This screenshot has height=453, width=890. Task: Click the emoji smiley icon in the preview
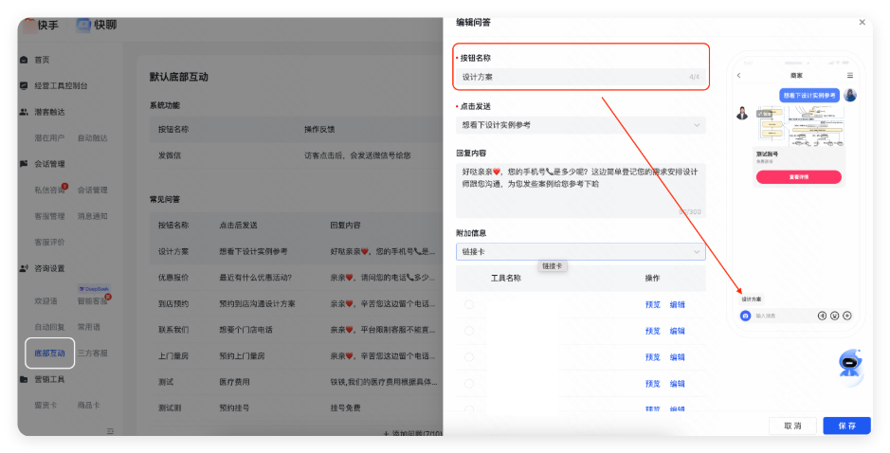(834, 316)
